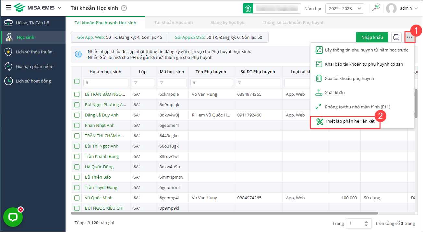Open student link TRẦN THI CHĂM A...

click(x=104, y=136)
